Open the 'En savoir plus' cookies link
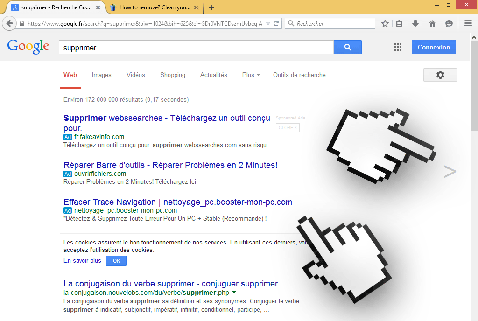 [82, 261]
